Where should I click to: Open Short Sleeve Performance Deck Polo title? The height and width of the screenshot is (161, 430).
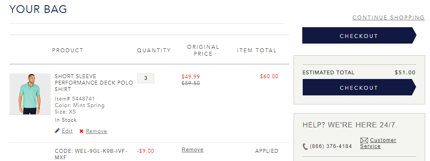[94, 82]
